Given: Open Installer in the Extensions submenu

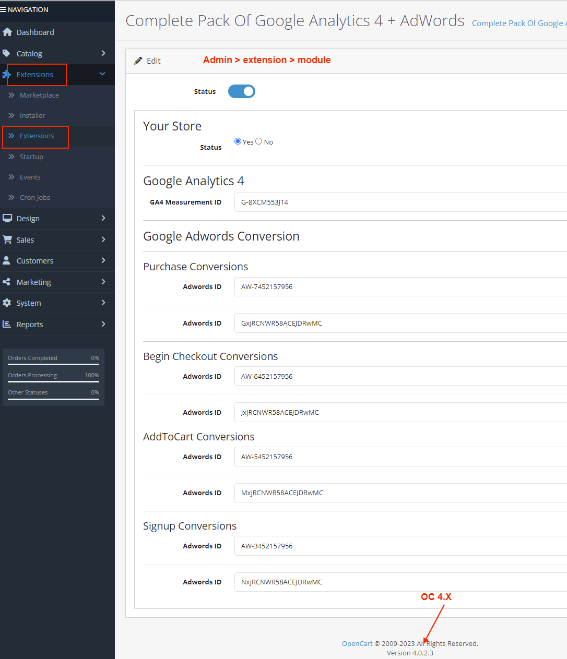Looking at the screenshot, I should pos(57,115).
